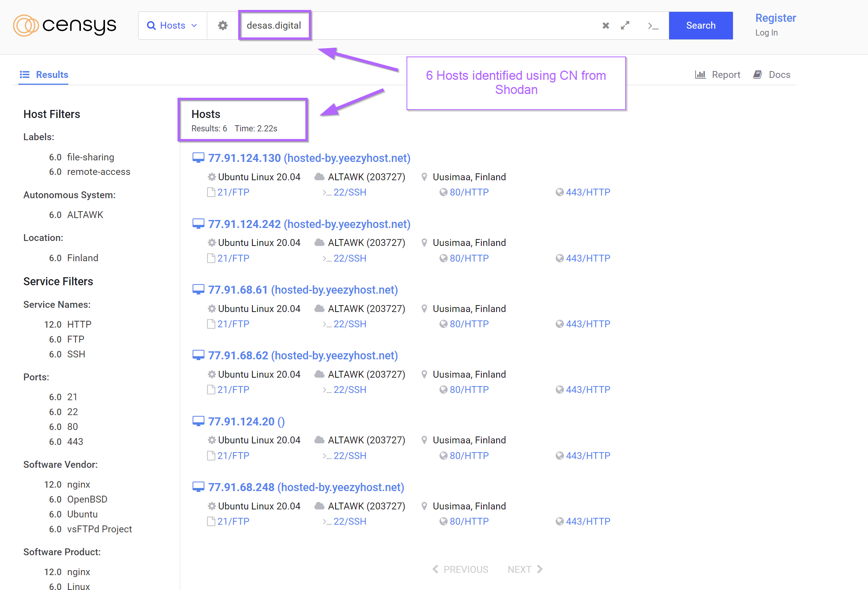The width and height of the screenshot is (868, 590).
Task: Open 22/SSH service of host 77.91.124.20
Action: click(349, 456)
